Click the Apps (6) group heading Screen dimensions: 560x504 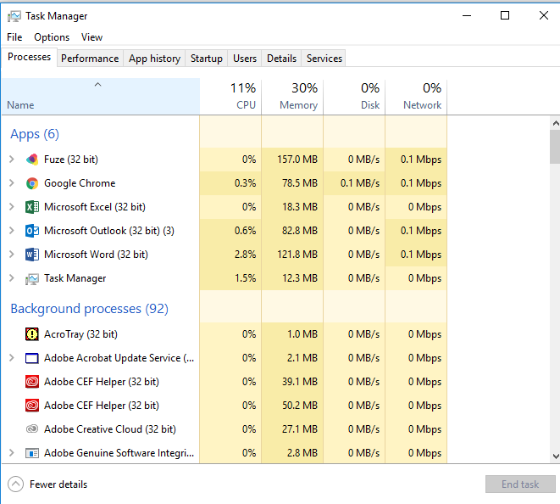pos(35,134)
